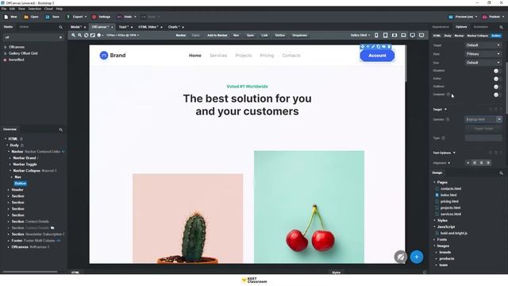Select the tablet landscape viewport icon
This screenshot has width=508, height=286.
(x=394, y=35)
